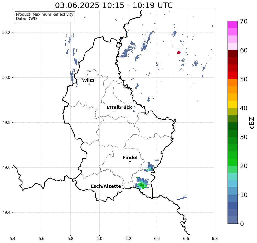Viewport: 257px width, 243px height.
Task: Click the latitude 50.0 axis label
Action: 6,77
